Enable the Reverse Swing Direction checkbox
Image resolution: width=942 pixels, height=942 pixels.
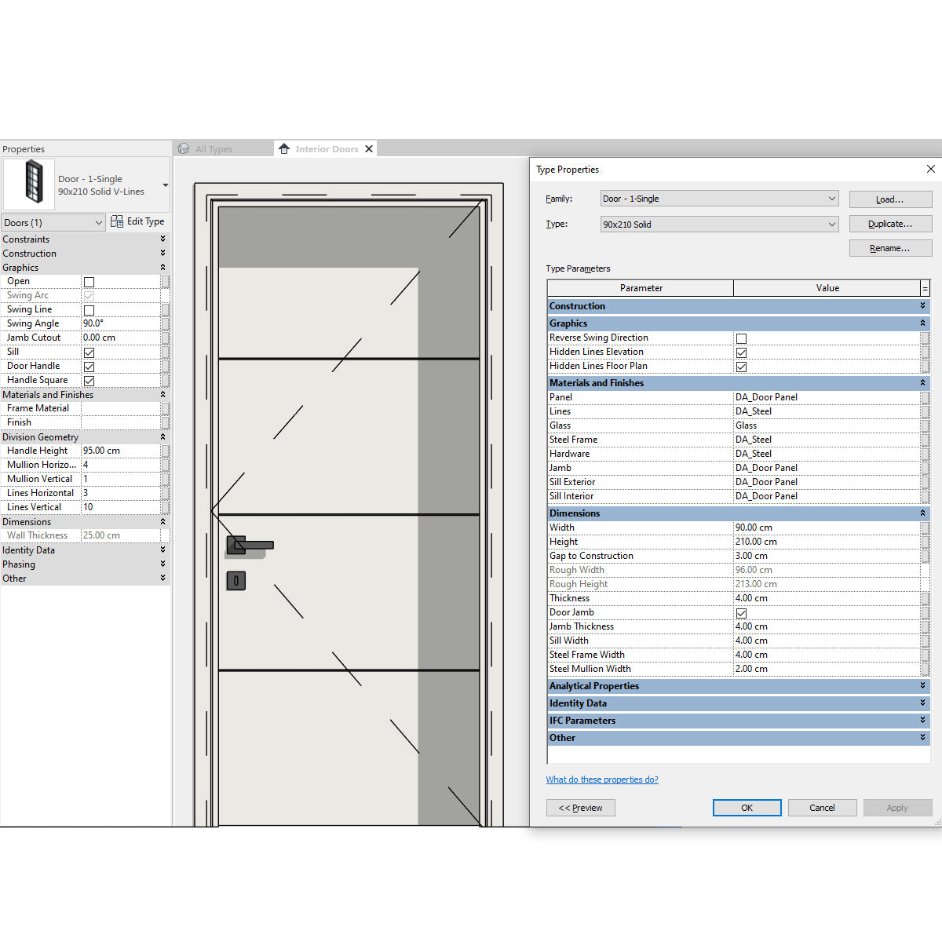point(741,338)
